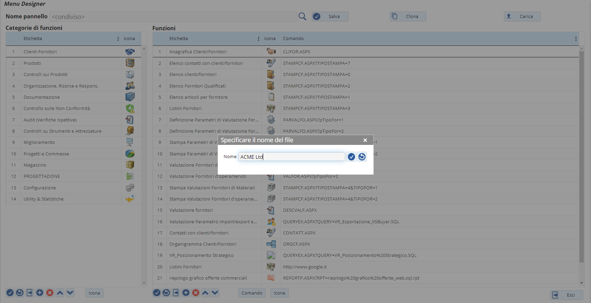Image resolution: width=591 pixels, height=303 pixels.
Task: Open the categories Etichetta column options menu
Action: [x=118, y=39]
